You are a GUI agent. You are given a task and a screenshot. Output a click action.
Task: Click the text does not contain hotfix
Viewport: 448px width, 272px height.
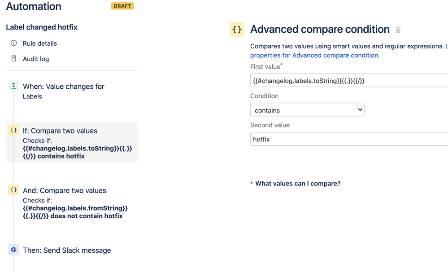(x=87, y=216)
